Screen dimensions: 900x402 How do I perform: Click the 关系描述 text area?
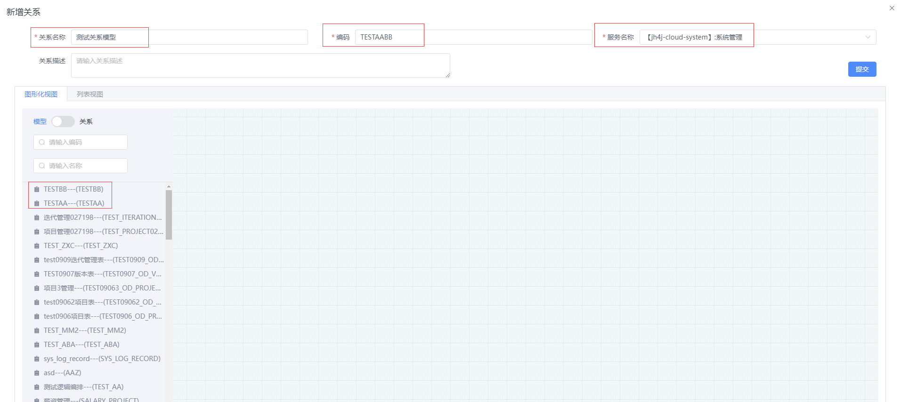(x=260, y=65)
